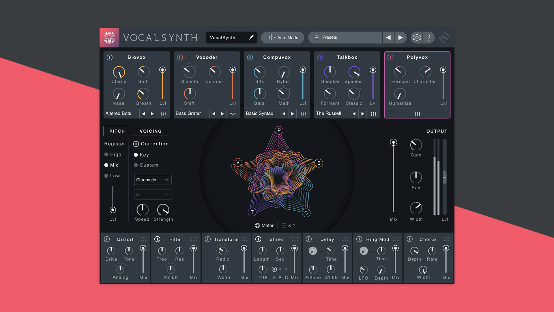Open the Polyvox mixer sliders icon
The width and height of the screenshot is (554, 312).
click(x=418, y=114)
